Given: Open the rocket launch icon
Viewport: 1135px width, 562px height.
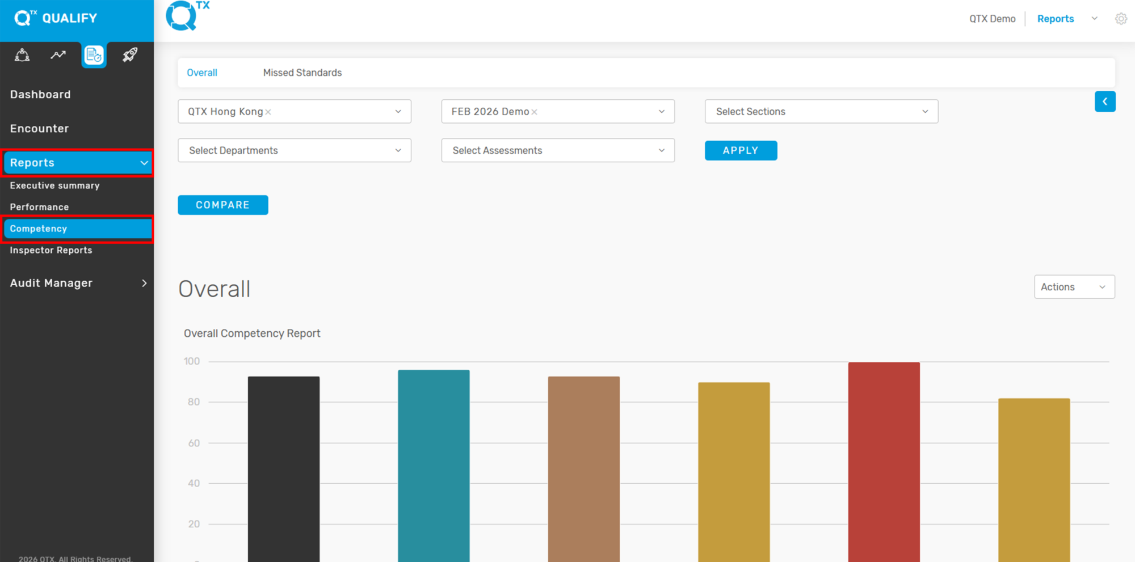Looking at the screenshot, I should (130, 55).
